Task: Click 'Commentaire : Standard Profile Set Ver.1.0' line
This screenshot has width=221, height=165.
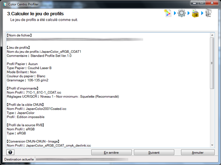Action: 39,56
